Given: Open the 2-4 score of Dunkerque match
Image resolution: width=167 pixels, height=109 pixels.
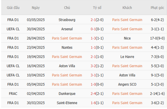Looking at the screenshot, I should pyautogui.click(x=94, y=93).
